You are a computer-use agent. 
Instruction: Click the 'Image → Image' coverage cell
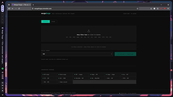pos(112,74)
